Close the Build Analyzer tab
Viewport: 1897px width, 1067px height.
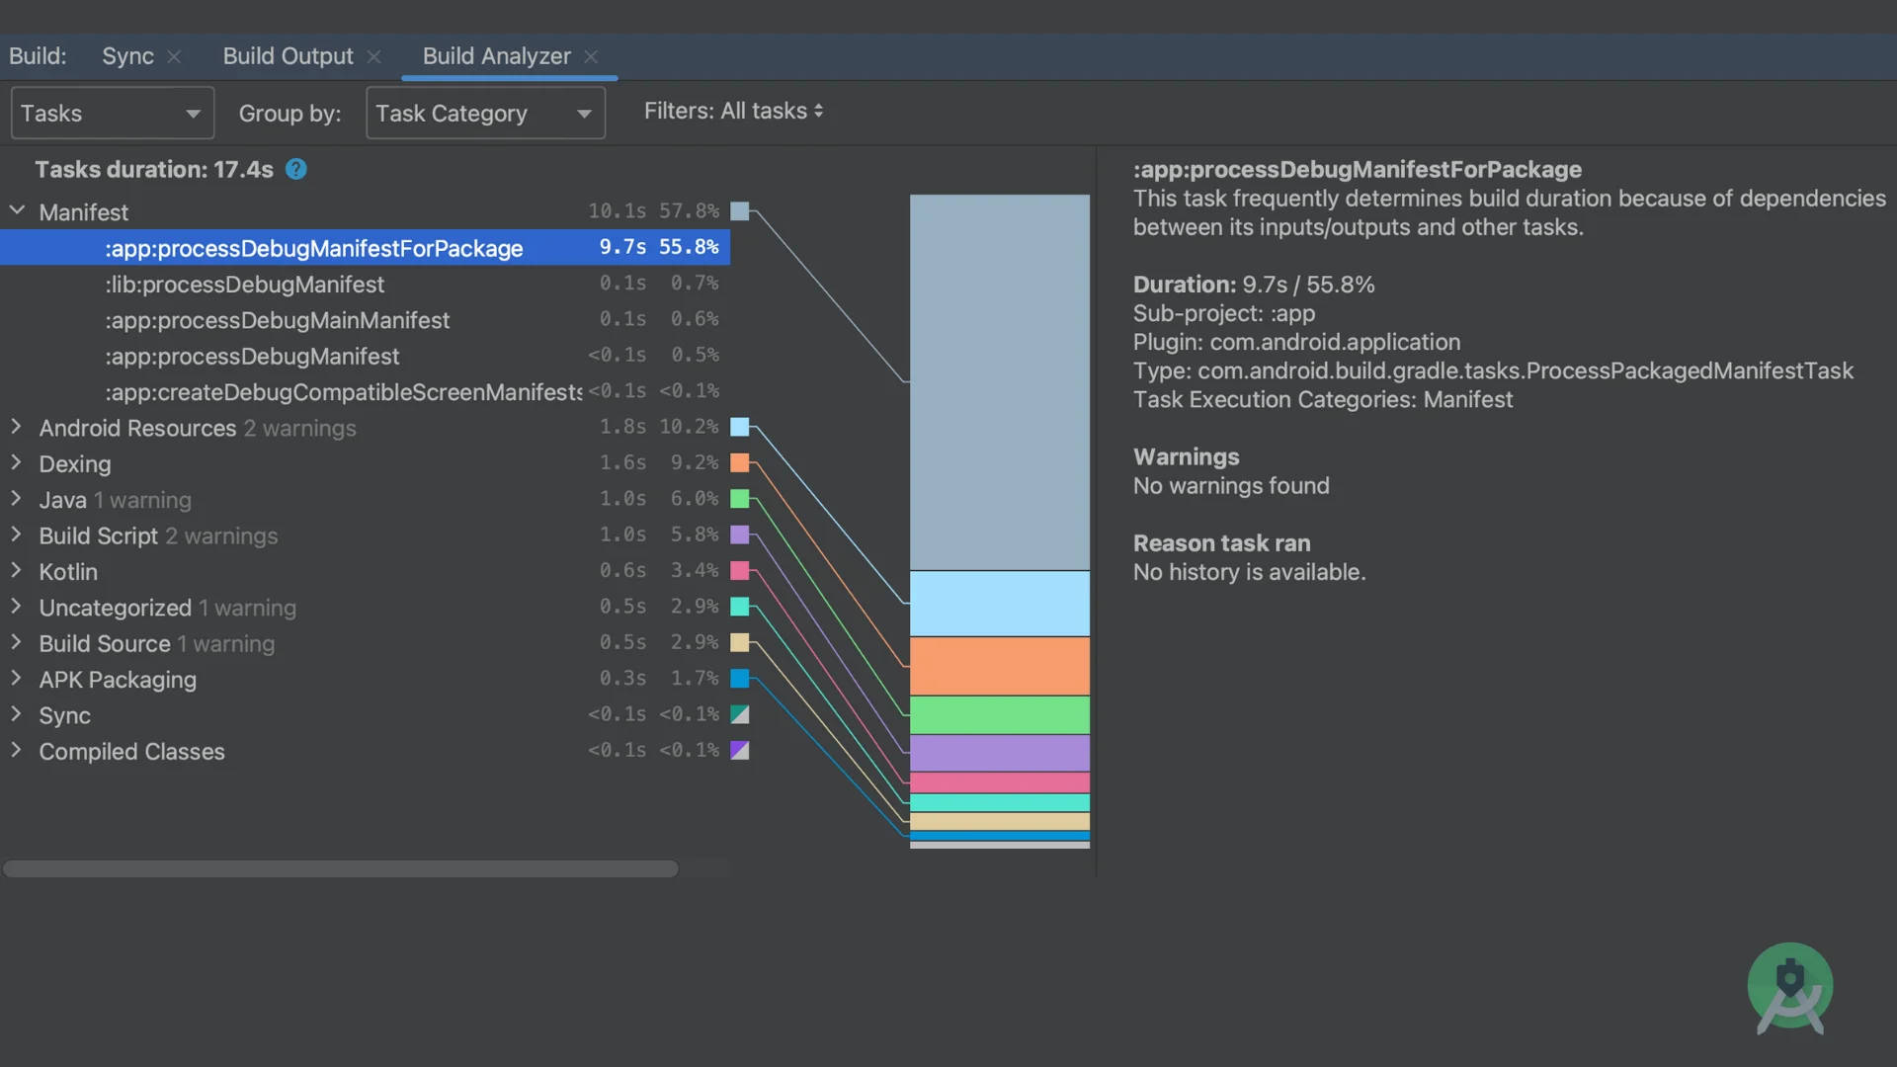coord(591,57)
